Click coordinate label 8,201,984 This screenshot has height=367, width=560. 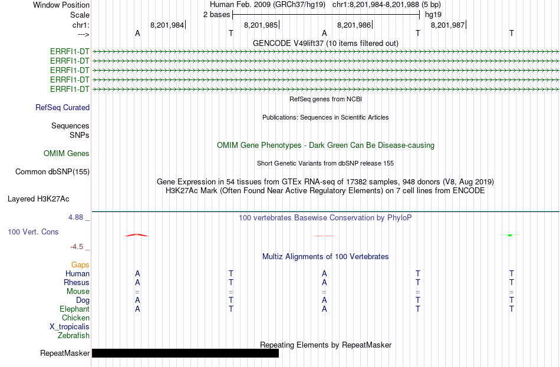click(167, 25)
